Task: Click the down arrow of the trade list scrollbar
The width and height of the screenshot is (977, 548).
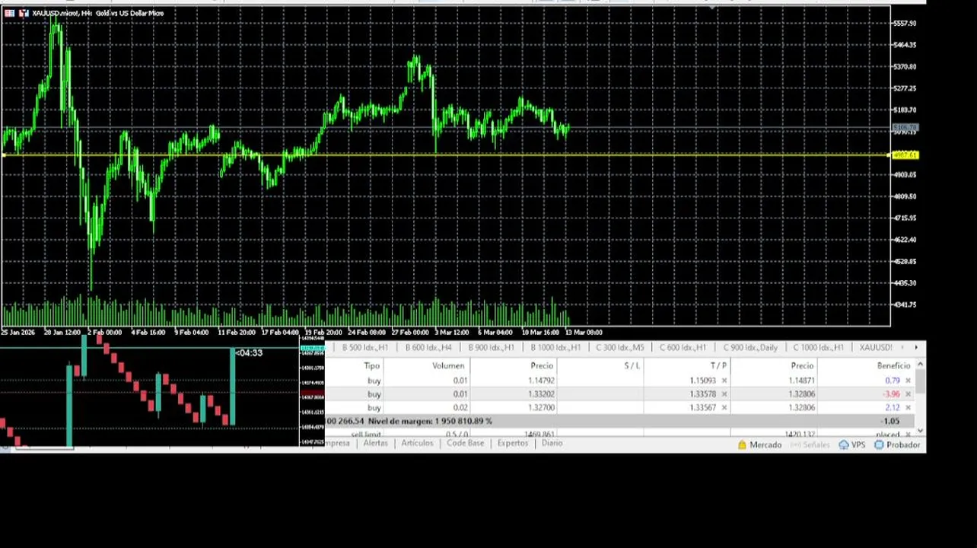Action: pos(921,431)
